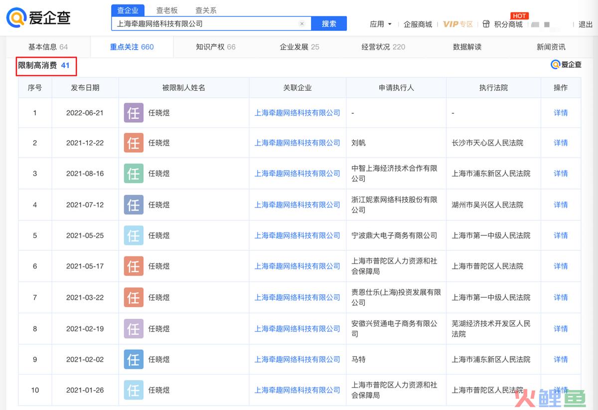Viewport: 598px width, 410px height.
Task: Click 任晓煜 avatar in row 3
Action: click(134, 174)
